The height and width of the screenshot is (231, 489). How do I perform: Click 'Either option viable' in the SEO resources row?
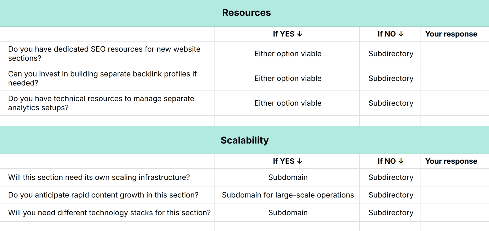288,54
